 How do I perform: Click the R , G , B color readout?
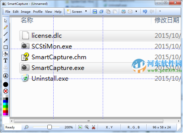tap(134, 127)
